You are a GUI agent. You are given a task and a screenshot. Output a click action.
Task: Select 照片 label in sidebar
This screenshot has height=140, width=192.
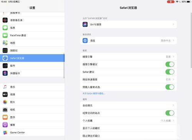tap(13, 102)
